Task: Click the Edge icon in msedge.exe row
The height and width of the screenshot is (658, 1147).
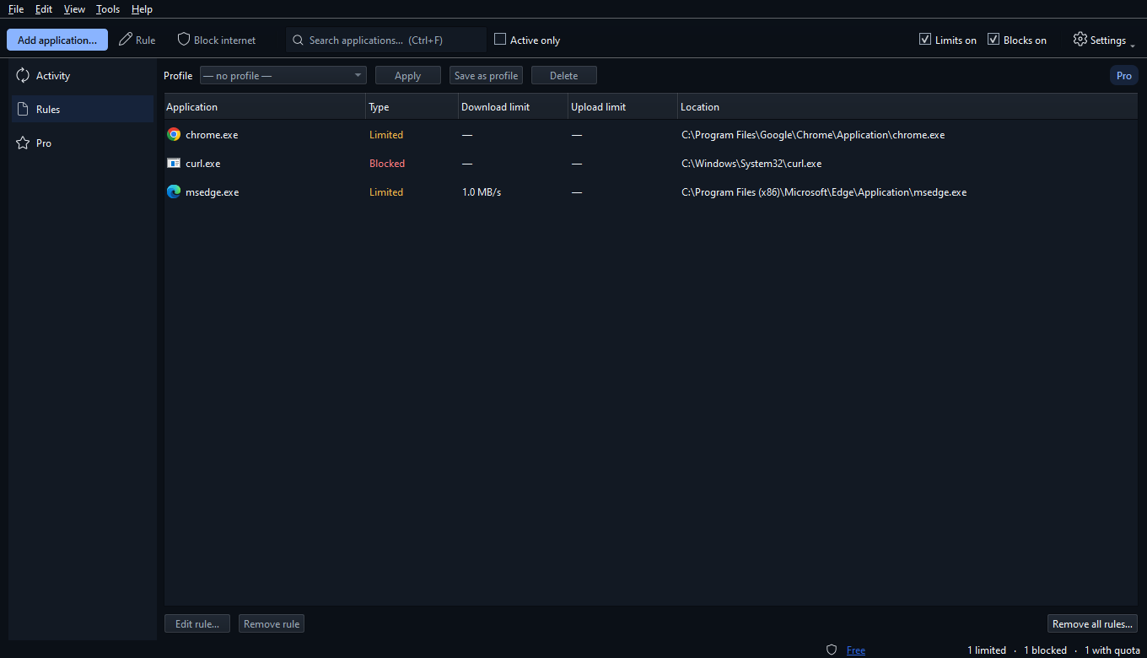Action: pyautogui.click(x=174, y=191)
